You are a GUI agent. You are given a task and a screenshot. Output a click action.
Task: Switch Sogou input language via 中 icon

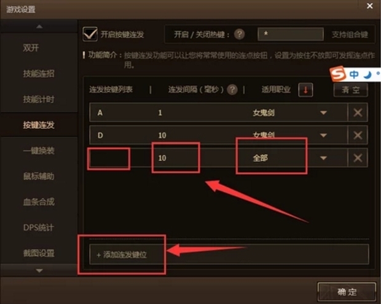pyautogui.click(x=354, y=74)
